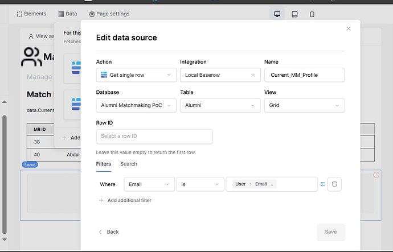Click the second Baserow data source icon
393x252 pixels.
coord(76,104)
